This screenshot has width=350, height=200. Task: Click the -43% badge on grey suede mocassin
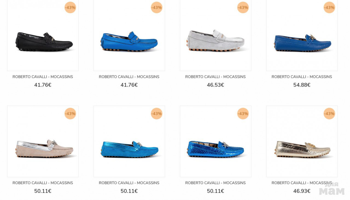pos(243,7)
